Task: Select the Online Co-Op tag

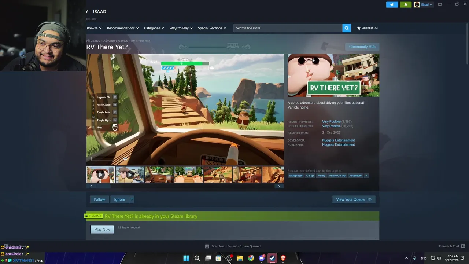Action: click(337, 176)
